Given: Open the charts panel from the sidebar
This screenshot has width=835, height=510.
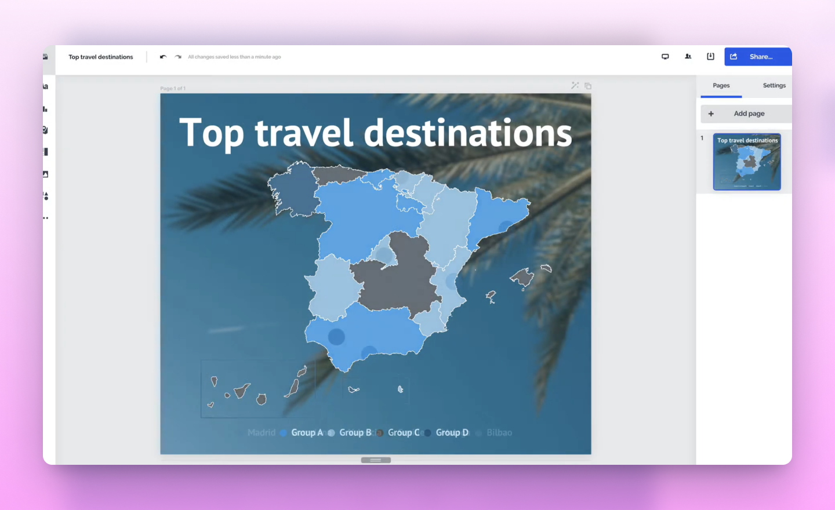Looking at the screenshot, I should pyautogui.click(x=45, y=108).
